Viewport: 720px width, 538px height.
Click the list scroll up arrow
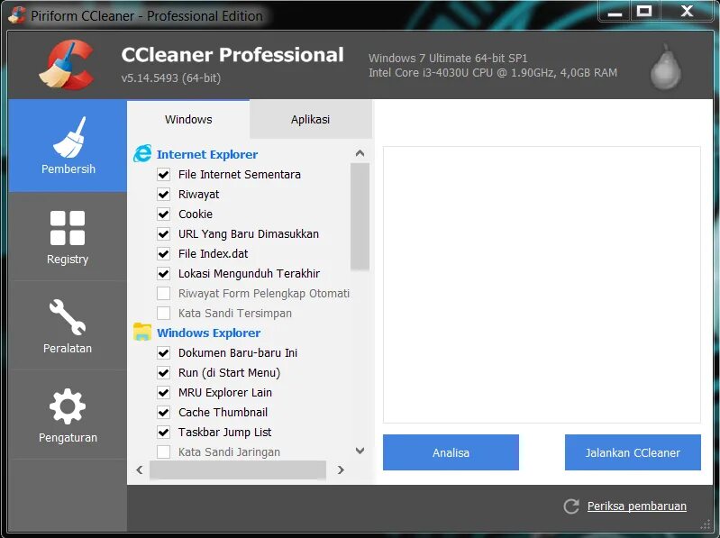tap(360, 153)
